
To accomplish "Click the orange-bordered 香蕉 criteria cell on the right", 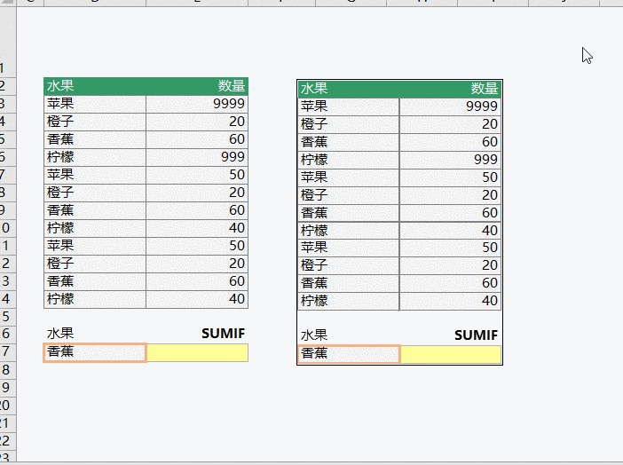I will [x=349, y=354].
